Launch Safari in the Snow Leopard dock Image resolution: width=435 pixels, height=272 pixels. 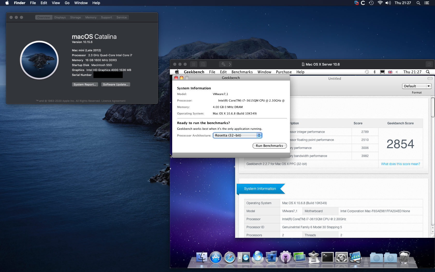tap(230, 258)
